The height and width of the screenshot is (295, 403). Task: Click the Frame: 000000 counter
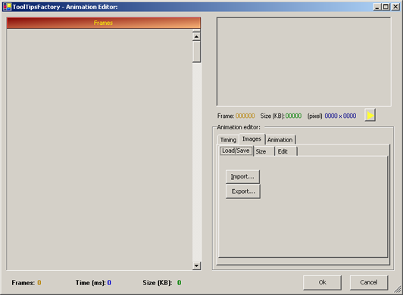(x=236, y=116)
